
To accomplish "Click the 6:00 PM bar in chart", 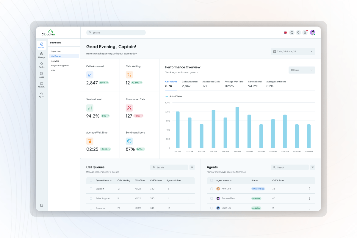I will pyautogui.click(x=237, y=127).
